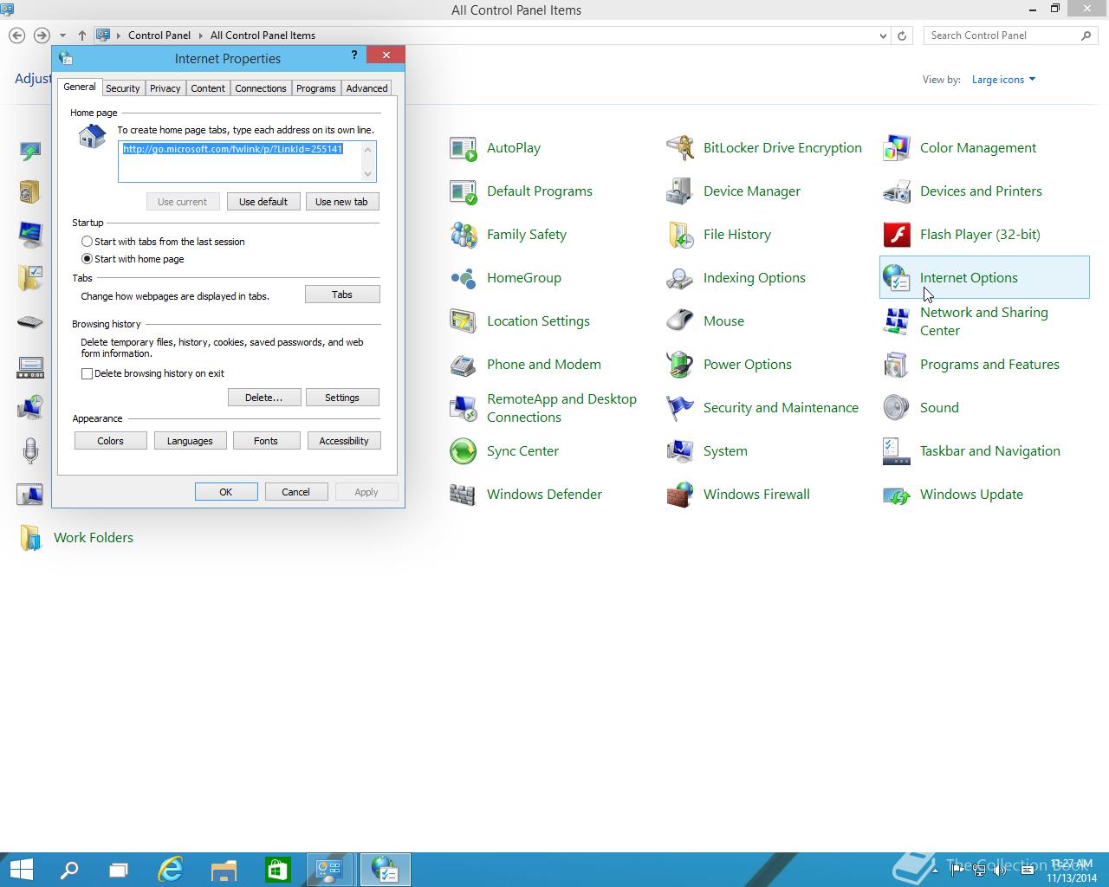
Task: Click the Delete... browsing history button
Action: (264, 398)
